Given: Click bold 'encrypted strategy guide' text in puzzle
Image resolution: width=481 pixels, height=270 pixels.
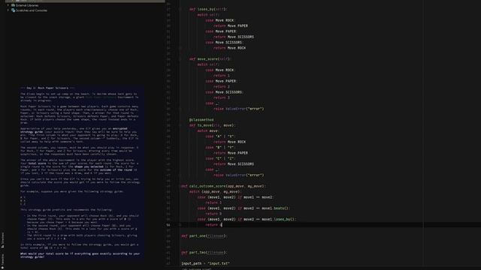Looking at the screenshot, I should (x=74, y=130).
